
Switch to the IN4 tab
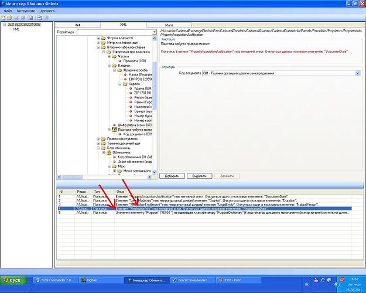point(78,25)
